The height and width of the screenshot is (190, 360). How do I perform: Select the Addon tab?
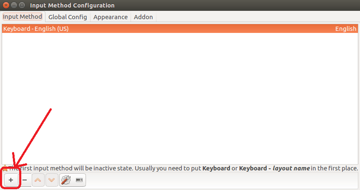143,17
